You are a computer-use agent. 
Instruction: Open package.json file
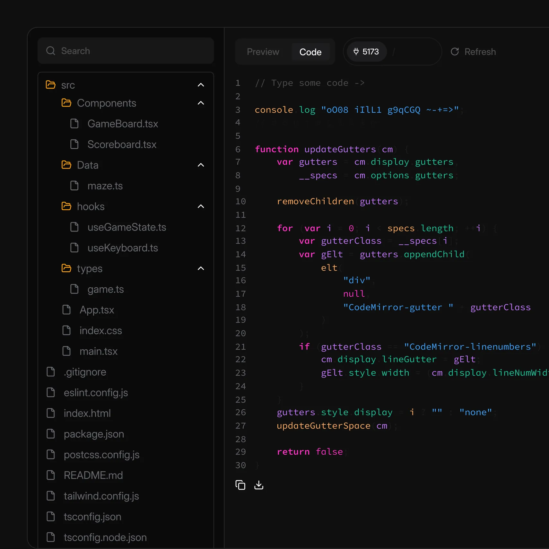click(x=94, y=434)
